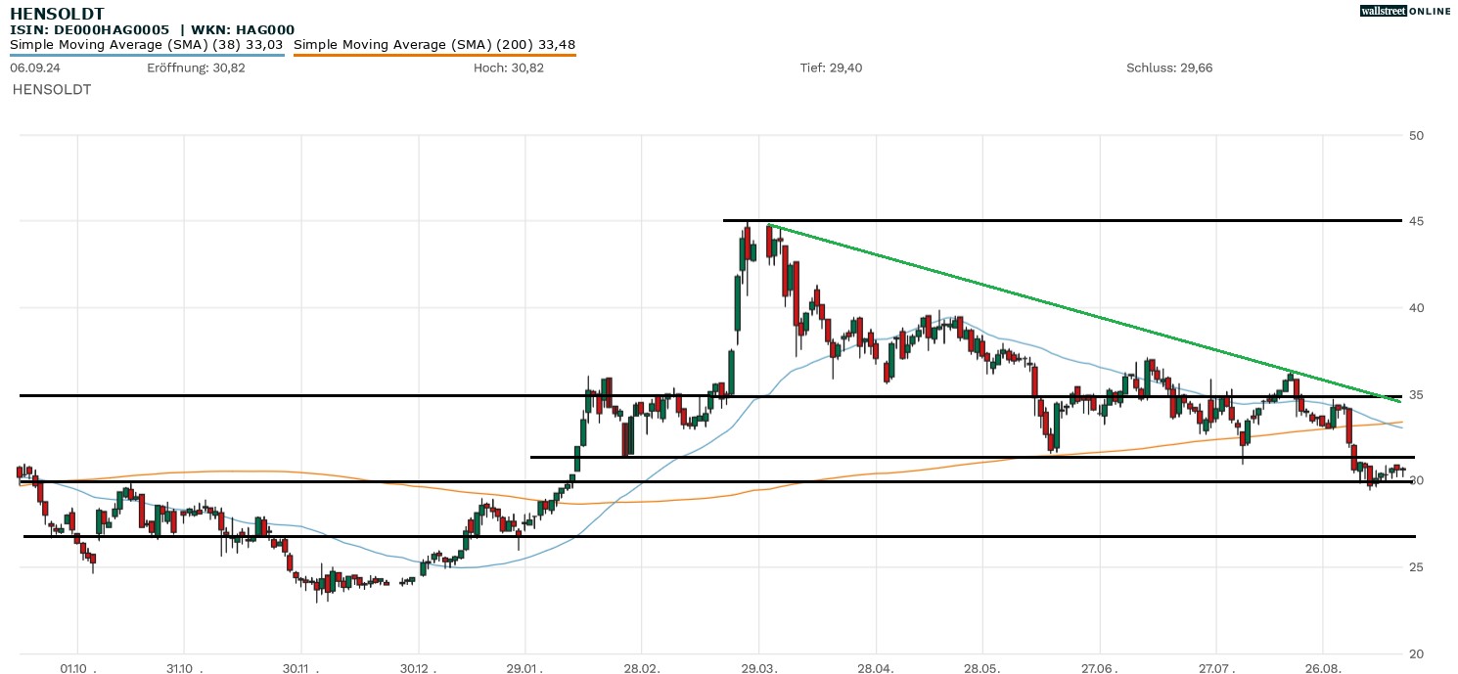The height and width of the screenshot is (674, 1458).
Task: Click the x-axis date 27.07.
Action: pos(1217,667)
